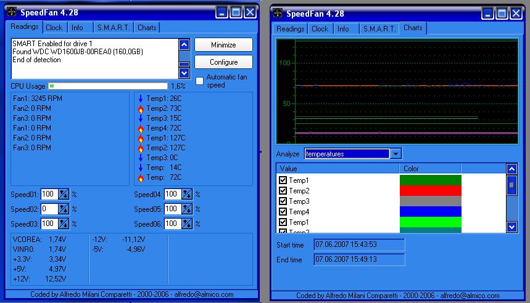Click the Value column header
Image resolution: width=530 pixels, height=303 pixels.
coord(337,169)
